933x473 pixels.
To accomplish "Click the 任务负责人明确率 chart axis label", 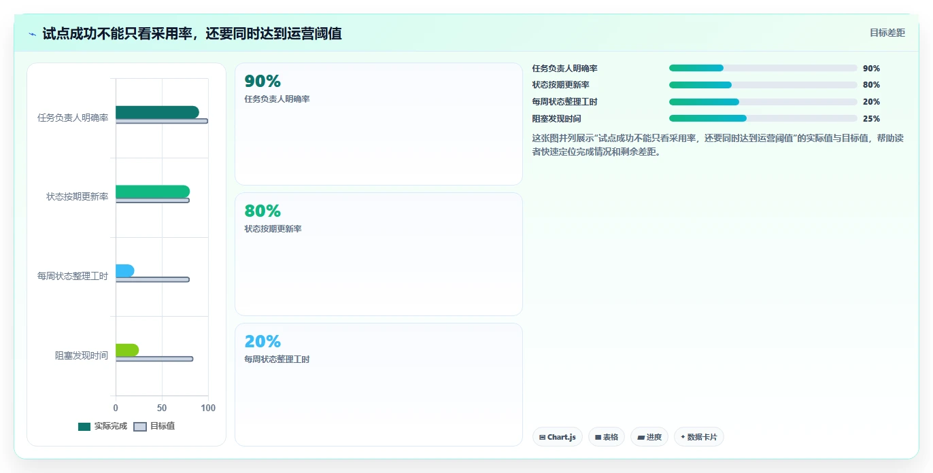I will (x=73, y=118).
